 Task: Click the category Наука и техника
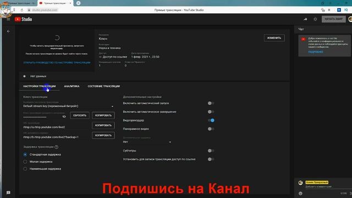pyautogui.click(x=109, y=48)
